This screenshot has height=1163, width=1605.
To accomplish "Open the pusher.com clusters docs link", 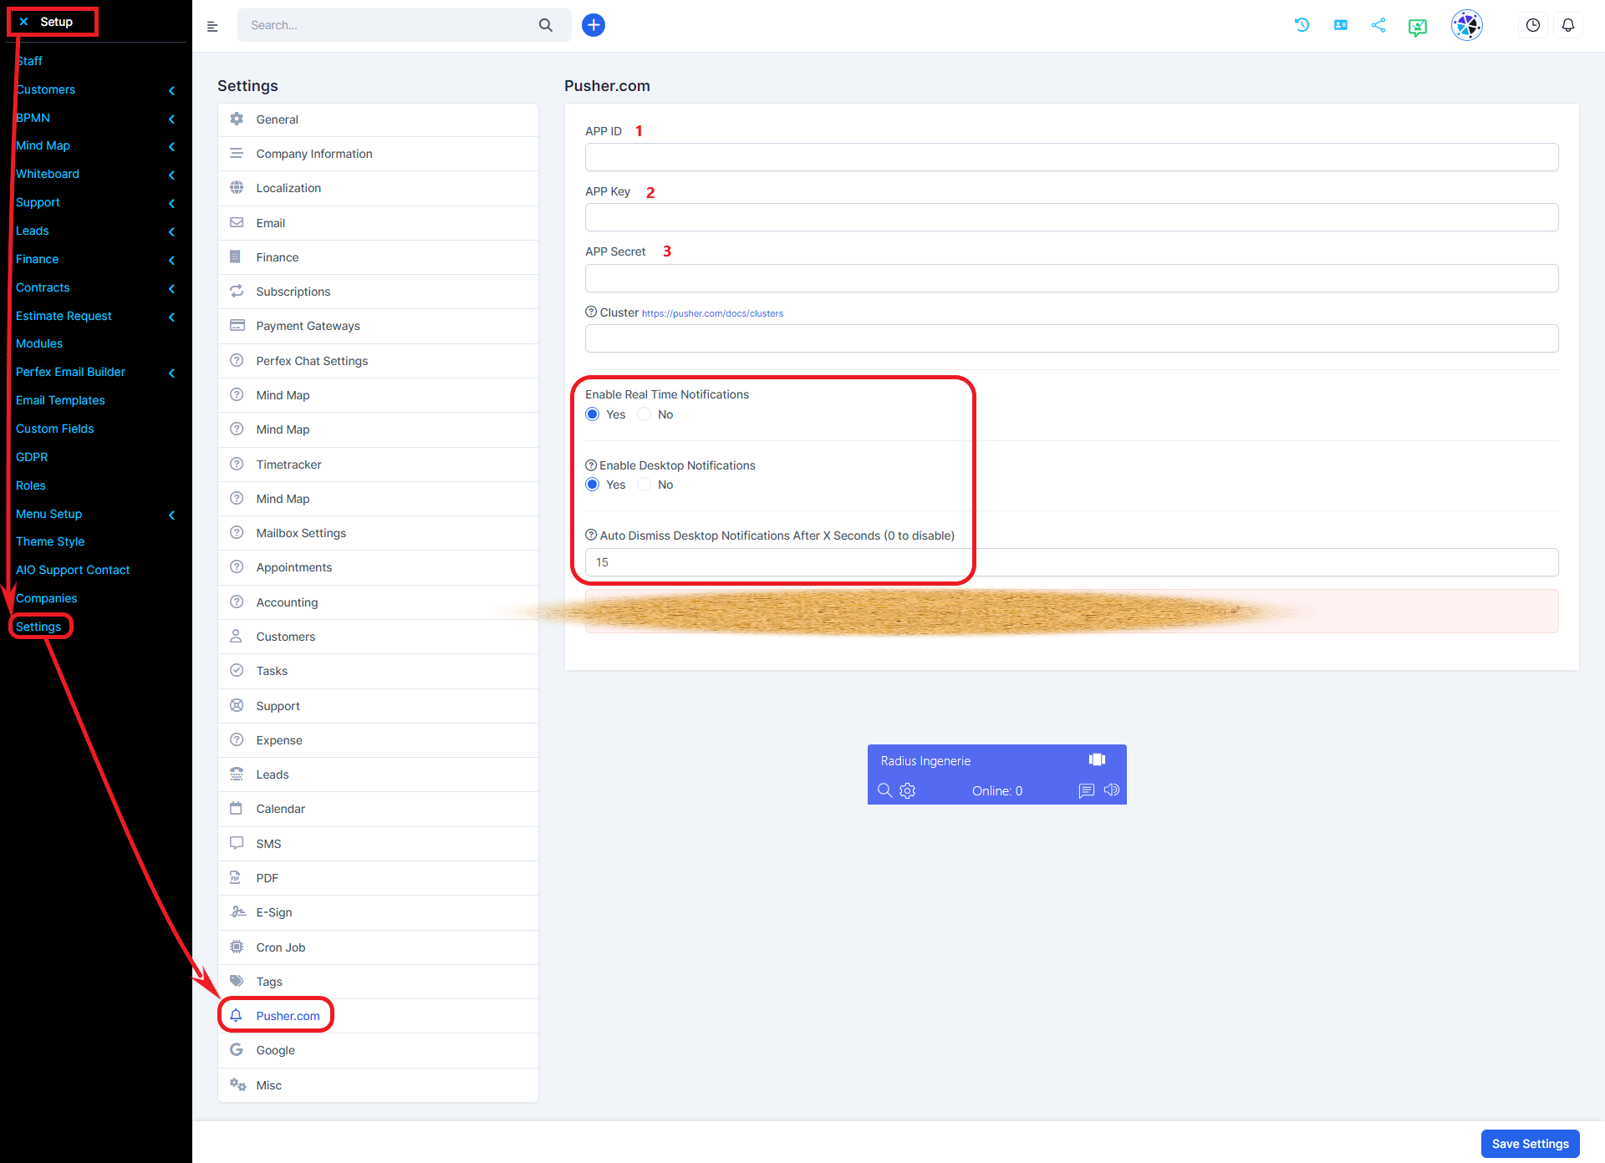I will pos(712,313).
